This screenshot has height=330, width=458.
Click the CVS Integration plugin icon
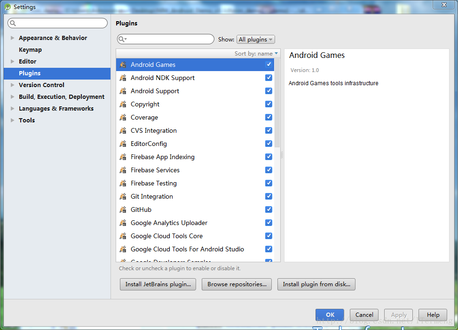[x=123, y=130]
